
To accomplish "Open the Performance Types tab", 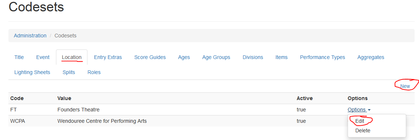I will tap(322, 57).
